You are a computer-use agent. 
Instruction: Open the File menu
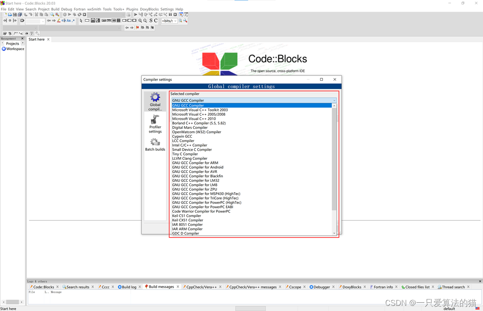coord(4,9)
